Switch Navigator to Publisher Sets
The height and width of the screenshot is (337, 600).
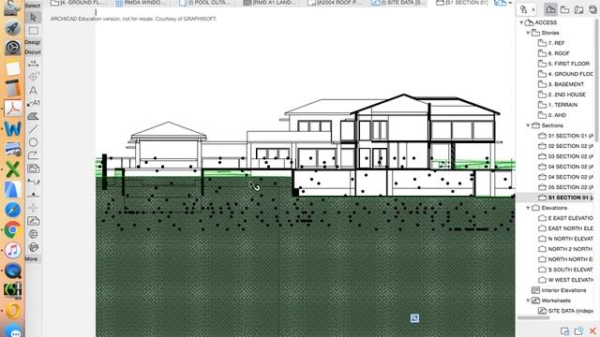[592, 9]
